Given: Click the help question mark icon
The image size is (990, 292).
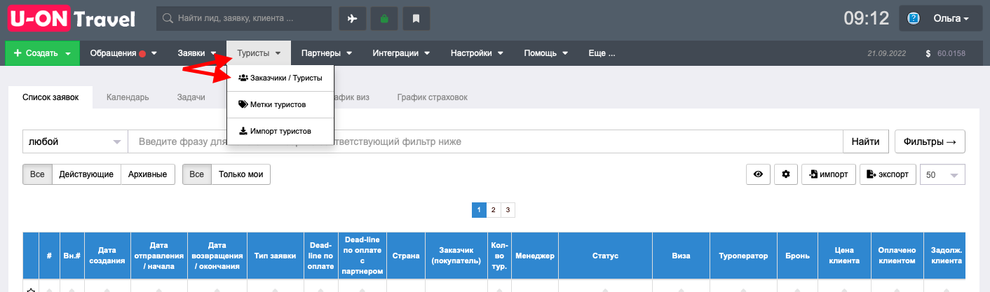Looking at the screenshot, I should [914, 19].
